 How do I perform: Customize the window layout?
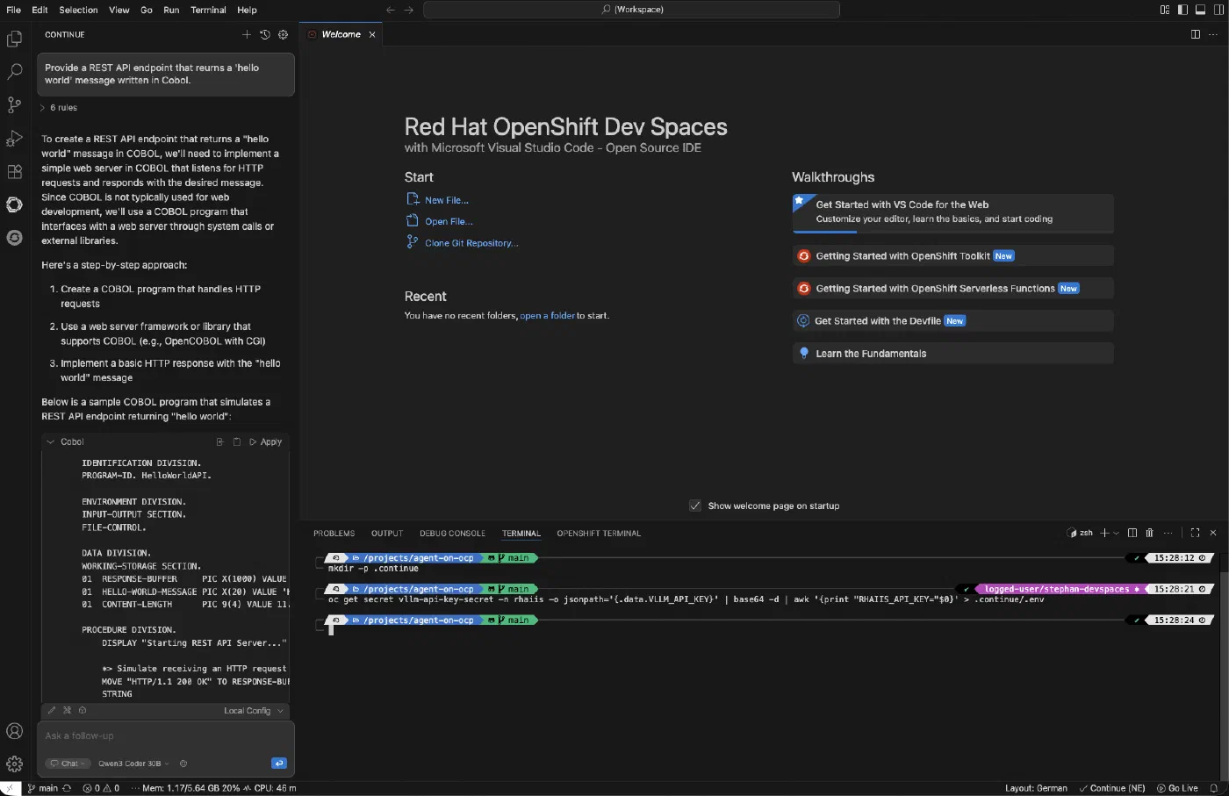click(1165, 10)
